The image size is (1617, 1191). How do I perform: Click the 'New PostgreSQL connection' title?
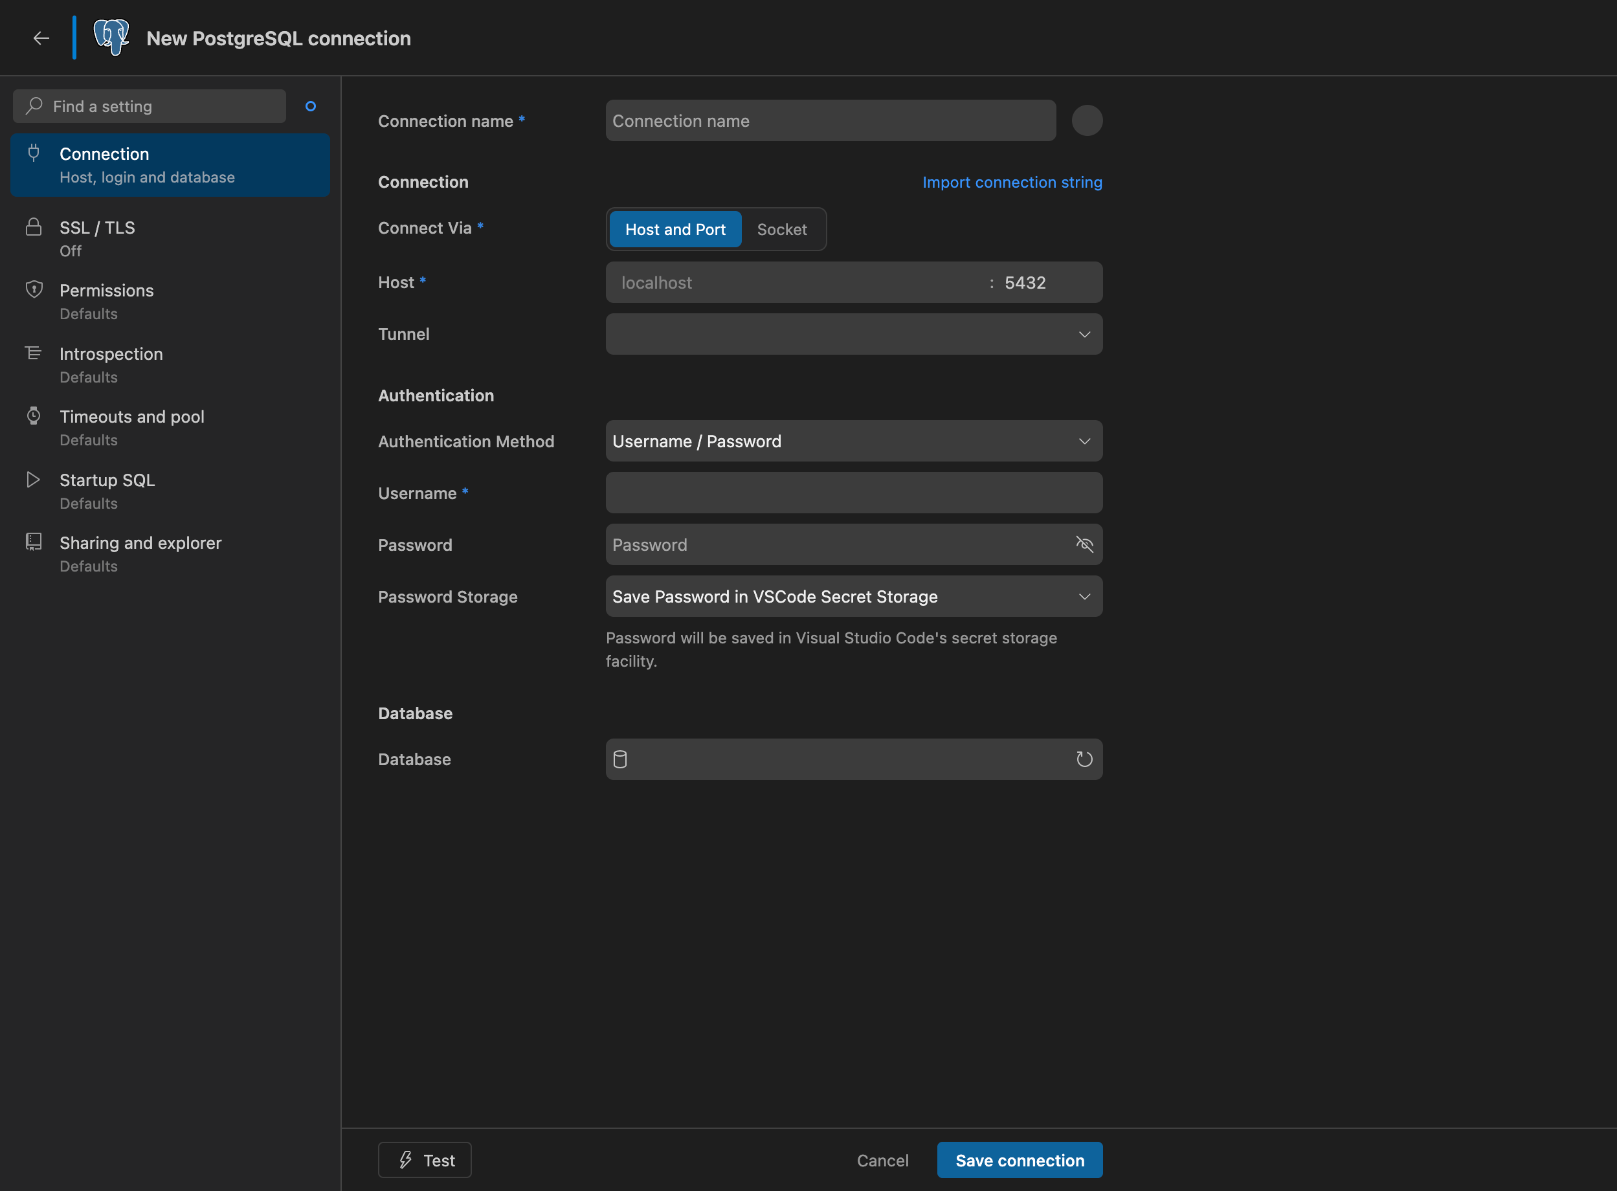[278, 38]
